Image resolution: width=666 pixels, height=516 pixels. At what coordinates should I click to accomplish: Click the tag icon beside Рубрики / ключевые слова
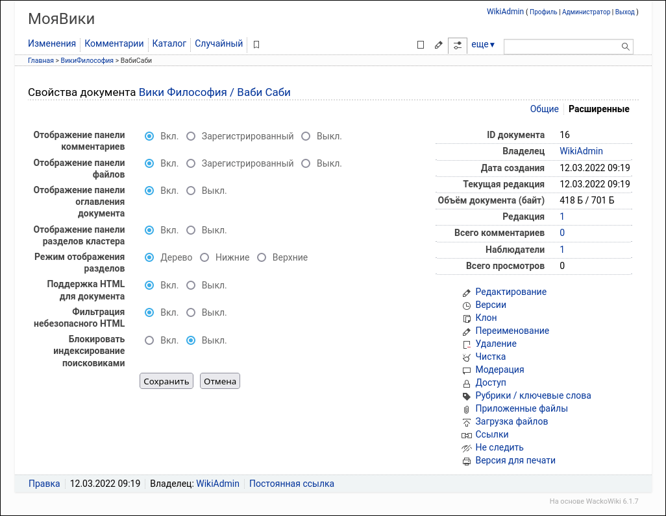[x=466, y=395]
